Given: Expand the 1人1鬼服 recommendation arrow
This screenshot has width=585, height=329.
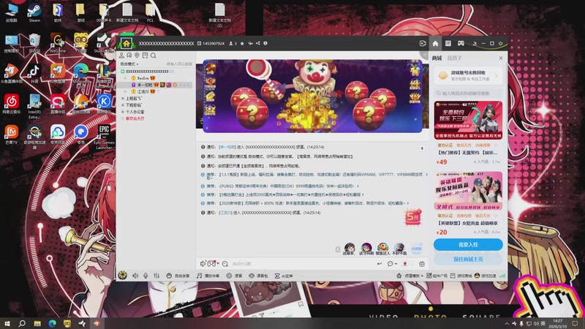Looking at the screenshot, I should pyautogui.click(x=427, y=174).
